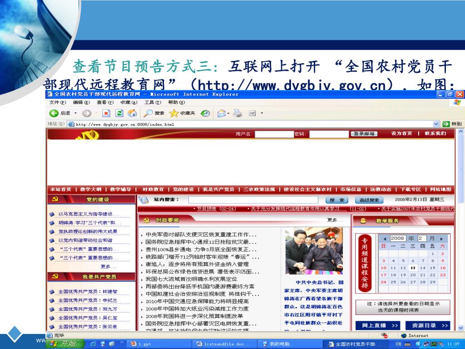Click the page icon in address bar

[71, 124]
